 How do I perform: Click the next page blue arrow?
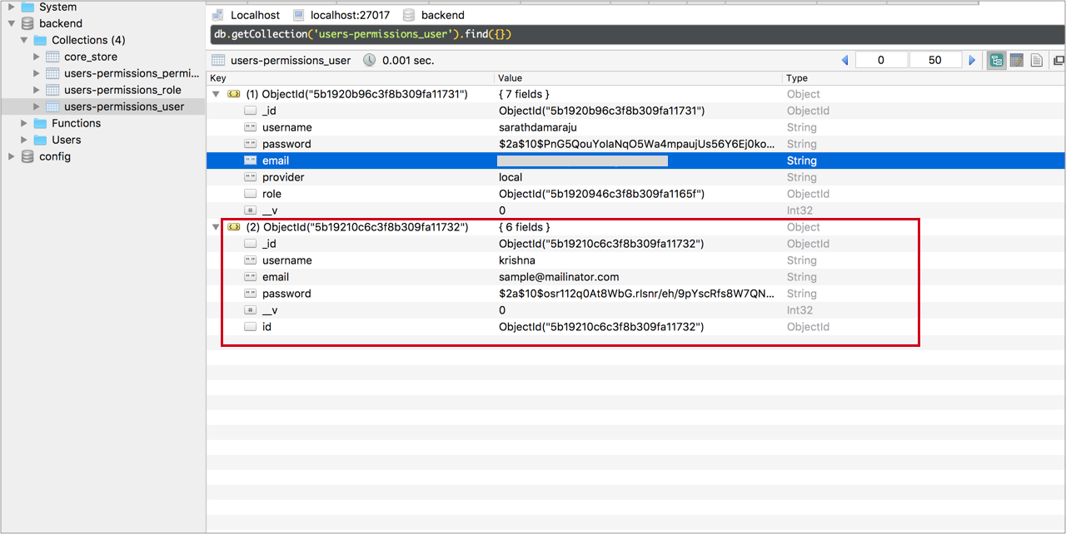(973, 60)
